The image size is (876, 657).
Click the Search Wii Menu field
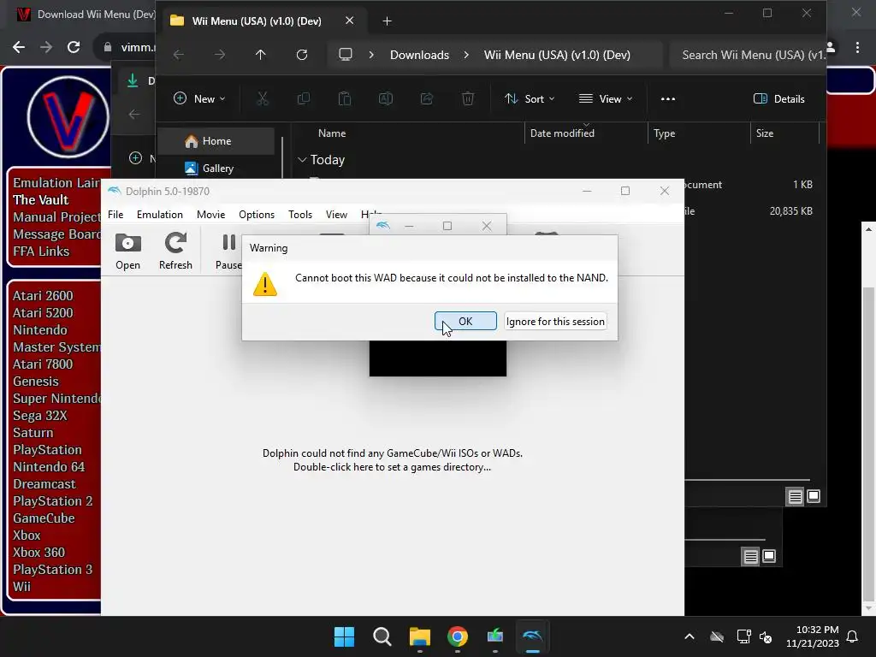(748, 55)
